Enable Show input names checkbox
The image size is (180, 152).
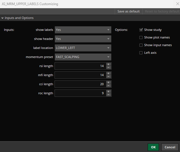click(141, 45)
